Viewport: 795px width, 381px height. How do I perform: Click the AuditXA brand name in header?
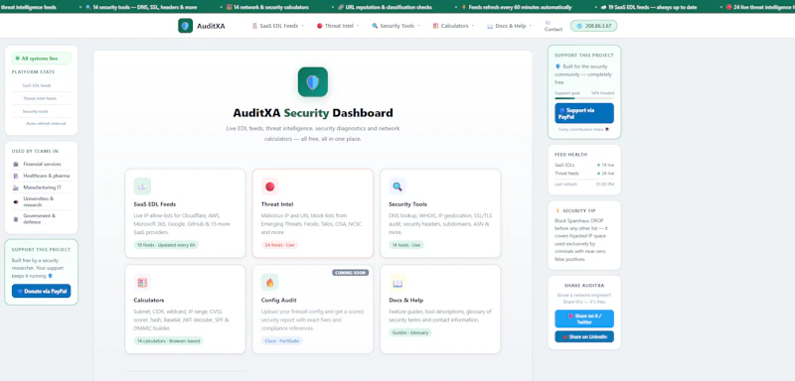click(211, 26)
